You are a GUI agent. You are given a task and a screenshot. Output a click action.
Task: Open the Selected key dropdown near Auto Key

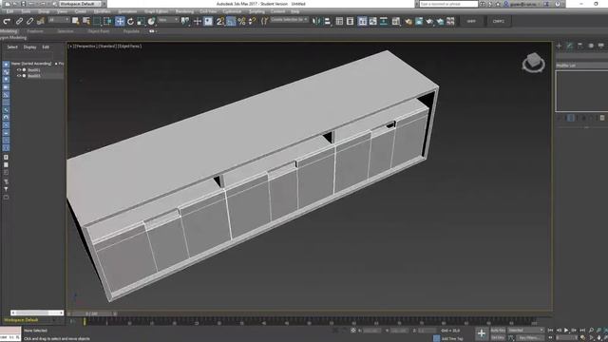pyautogui.click(x=525, y=331)
